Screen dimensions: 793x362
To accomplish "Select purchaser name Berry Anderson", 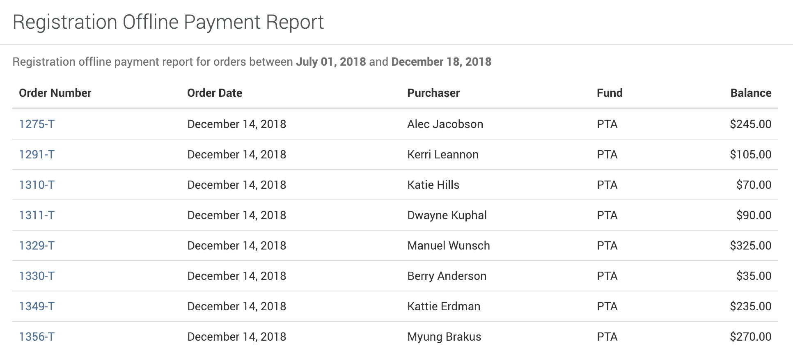I will pos(447,276).
